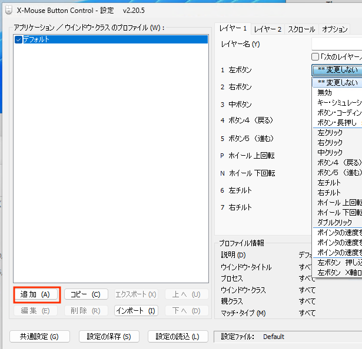Click the 5 ボタン5 (進む) label
Screen dimensions: 362x349
click(247, 139)
